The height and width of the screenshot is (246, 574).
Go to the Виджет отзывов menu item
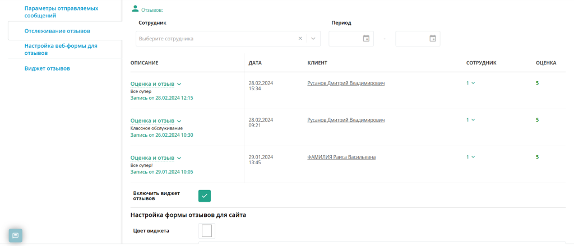[x=47, y=68]
